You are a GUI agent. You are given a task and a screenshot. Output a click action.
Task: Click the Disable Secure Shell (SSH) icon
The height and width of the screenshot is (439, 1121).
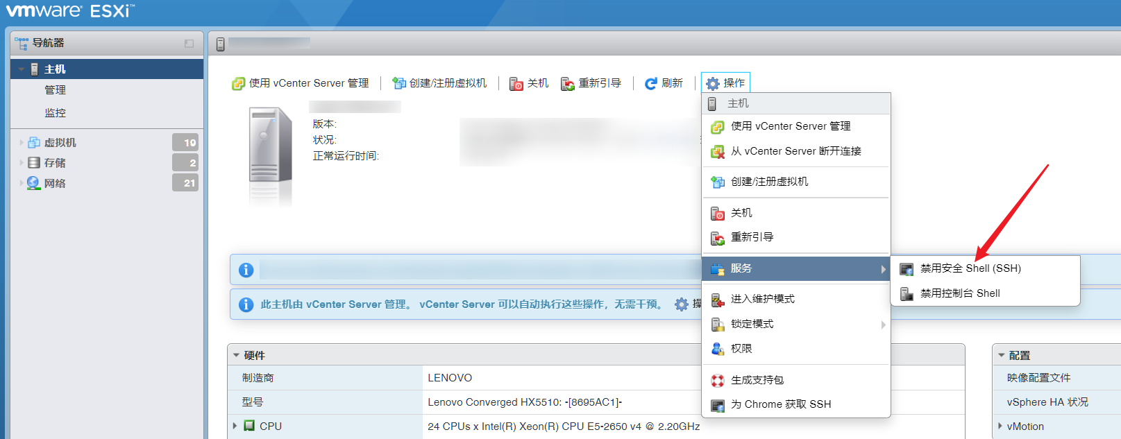point(907,269)
